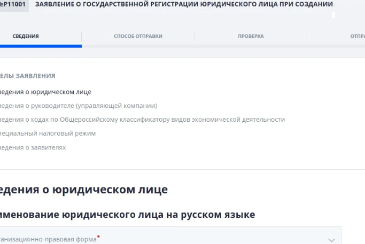Click the Наименование юридического лица на русском языке heading
The width and height of the screenshot is (365, 244).
[x=128, y=215]
